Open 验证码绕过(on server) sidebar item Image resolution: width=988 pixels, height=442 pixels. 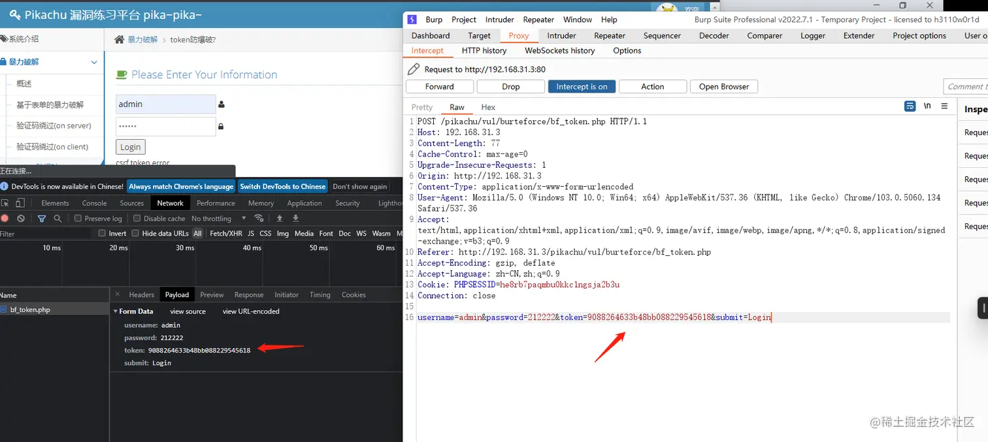coord(54,125)
